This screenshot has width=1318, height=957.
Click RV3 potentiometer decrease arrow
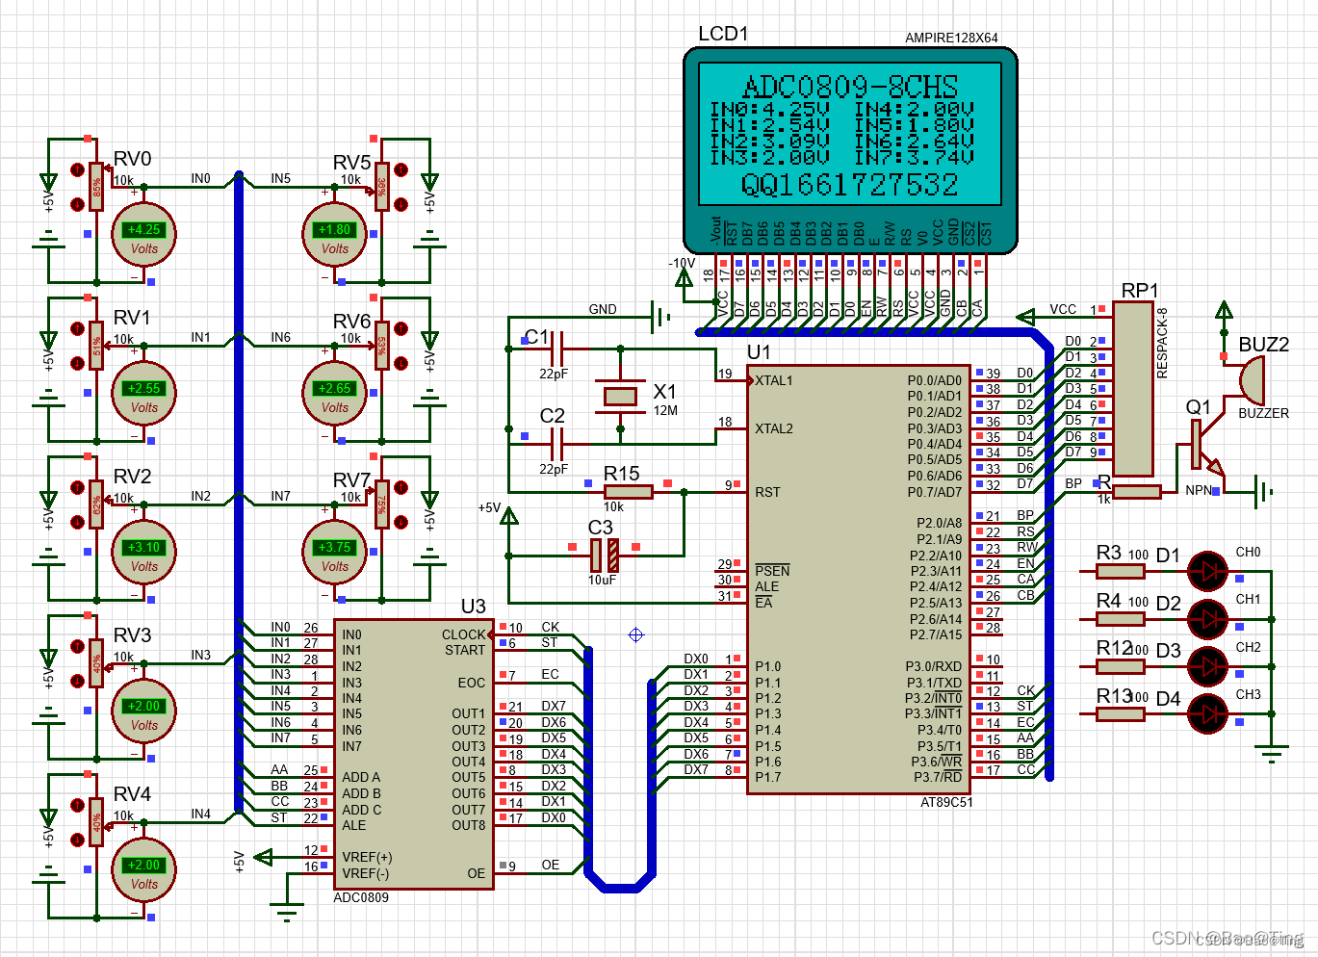(77, 681)
